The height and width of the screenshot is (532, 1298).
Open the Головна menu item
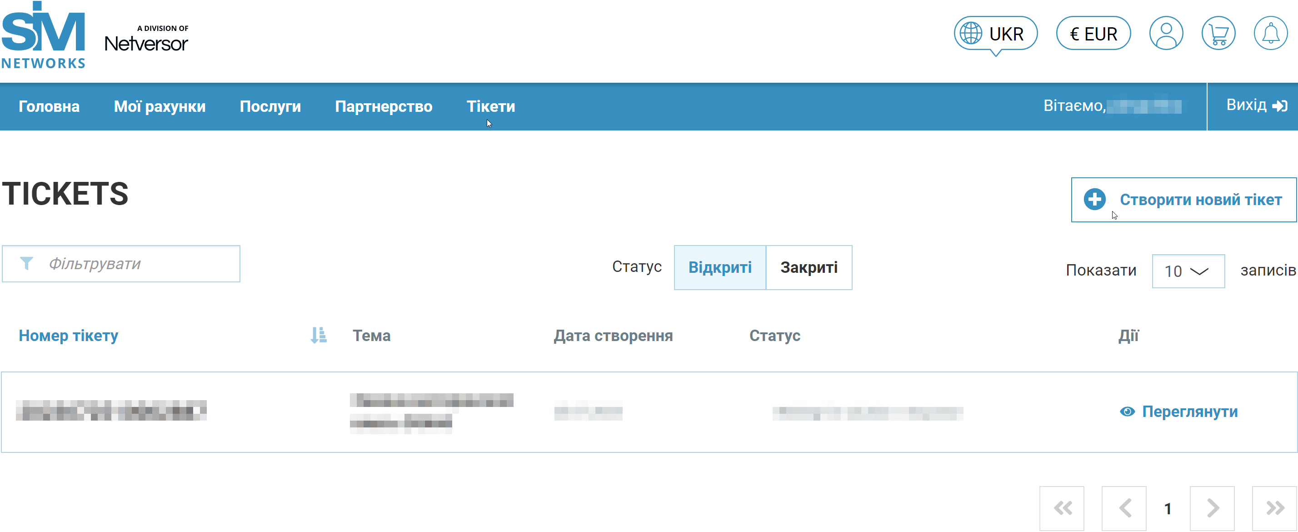pos(49,106)
